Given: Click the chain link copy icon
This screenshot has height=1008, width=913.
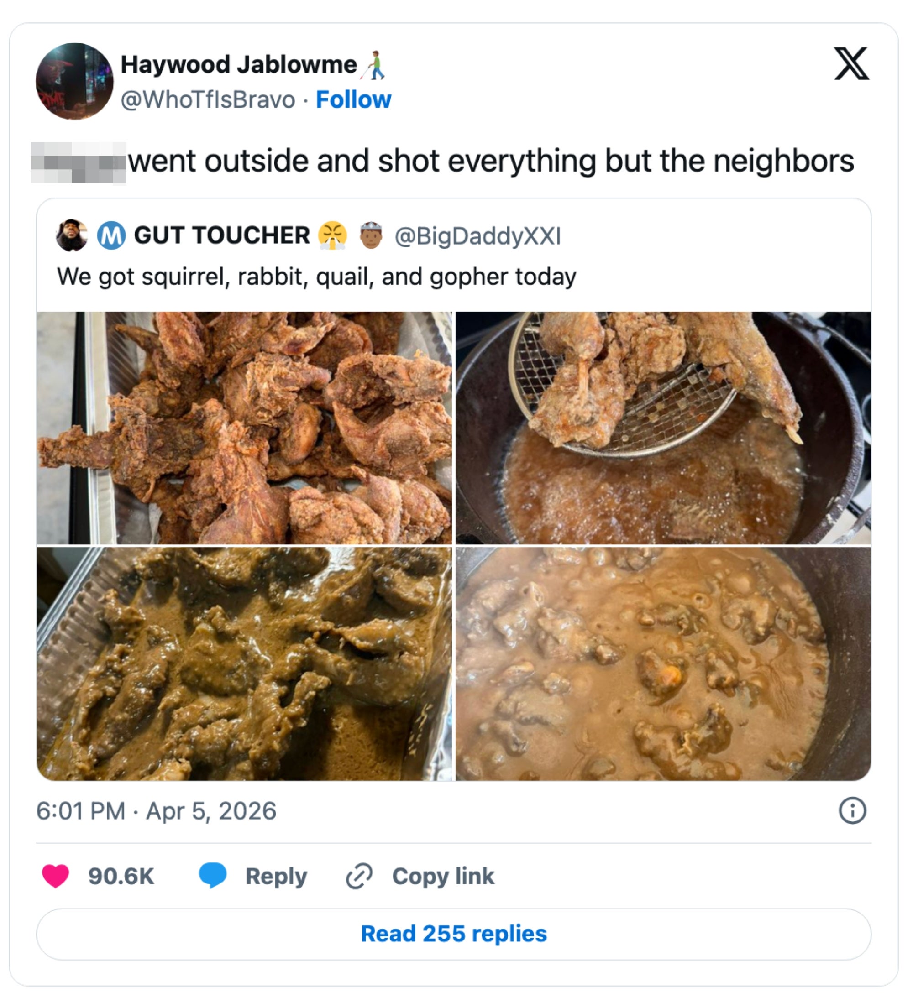Looking at the screenshot, I should 359,876.
